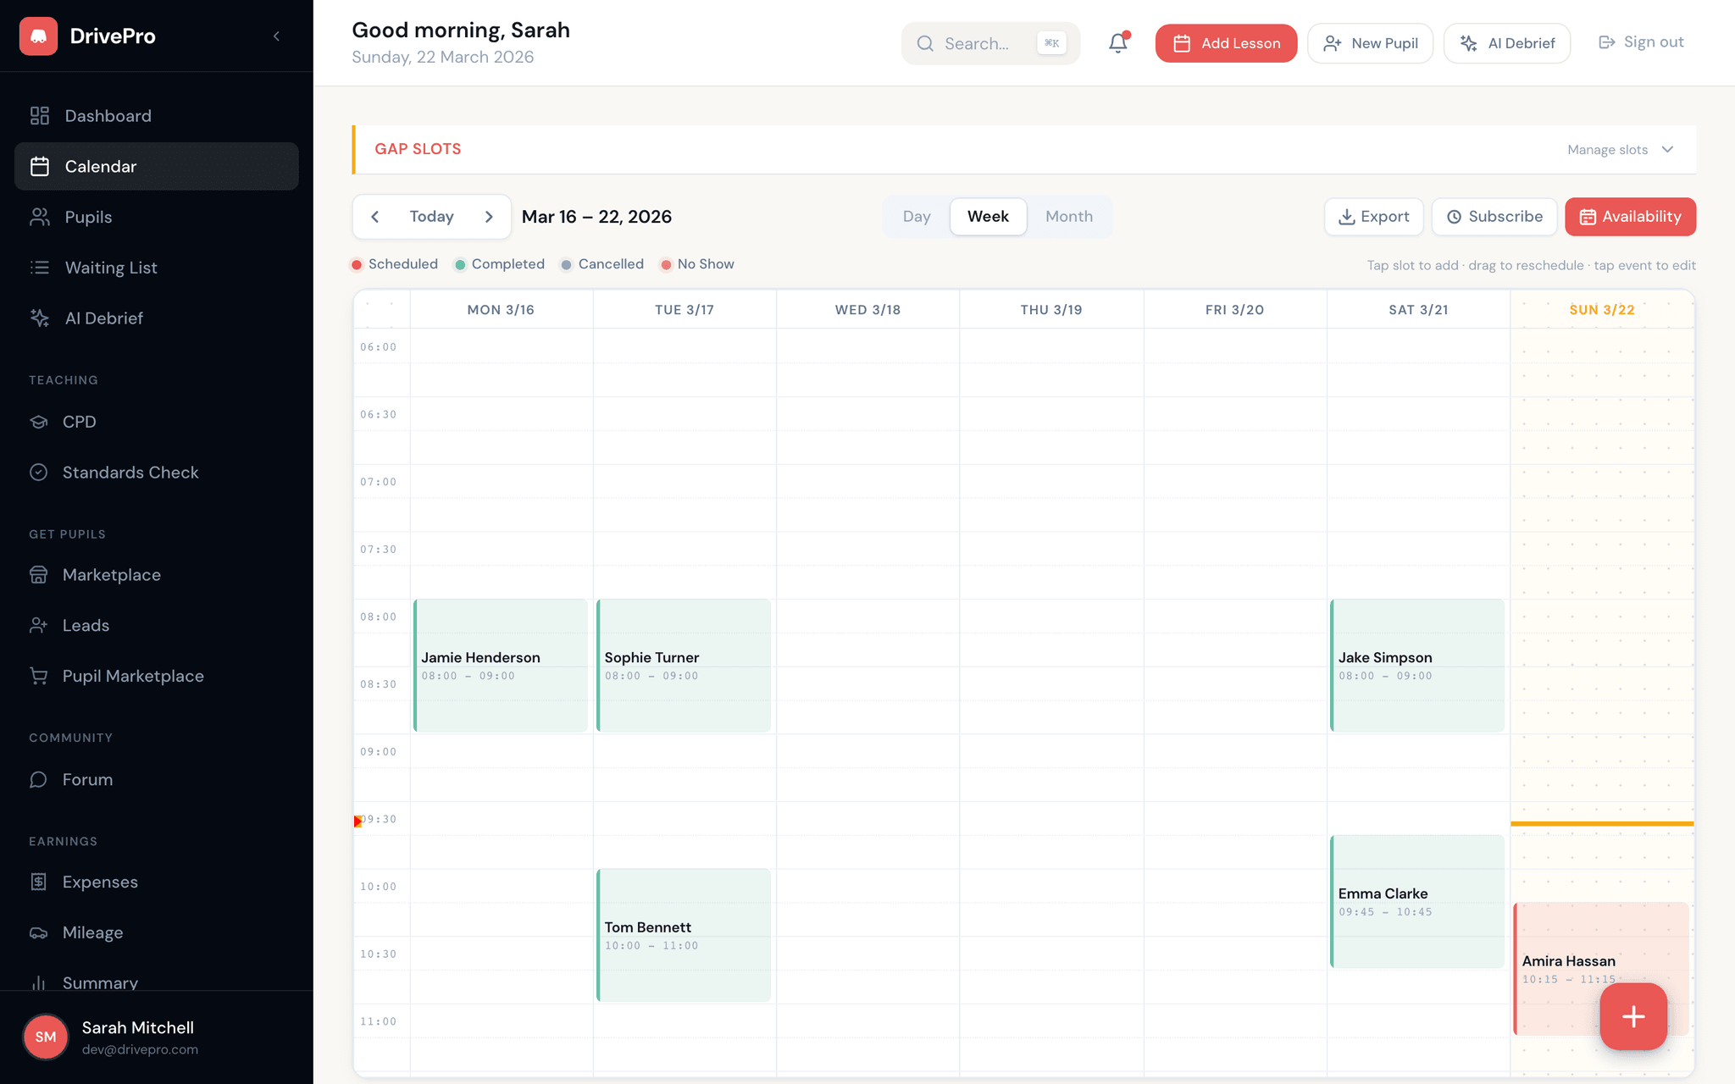
Task: Open the Availability settings
Action: click(x=1630, y=217)
